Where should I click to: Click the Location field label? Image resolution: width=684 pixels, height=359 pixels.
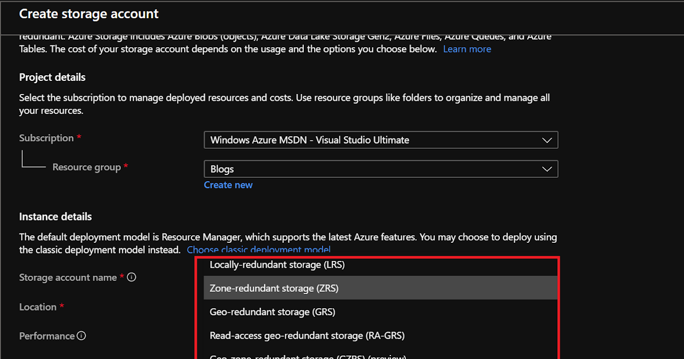(x=35, y=306)
